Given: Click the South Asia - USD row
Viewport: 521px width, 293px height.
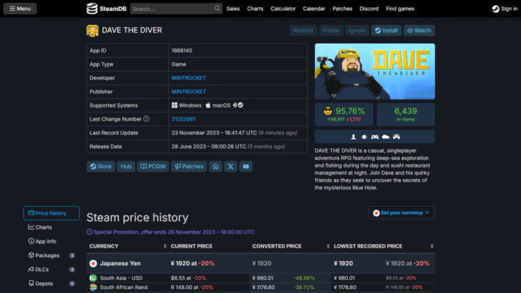Looking at the screenshot, I should tap(260, 278).
